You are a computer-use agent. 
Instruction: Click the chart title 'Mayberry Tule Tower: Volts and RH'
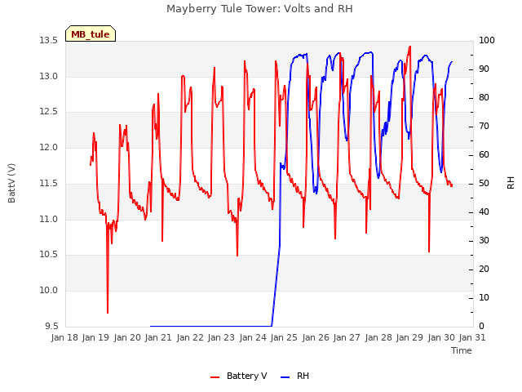click(259, 9)
